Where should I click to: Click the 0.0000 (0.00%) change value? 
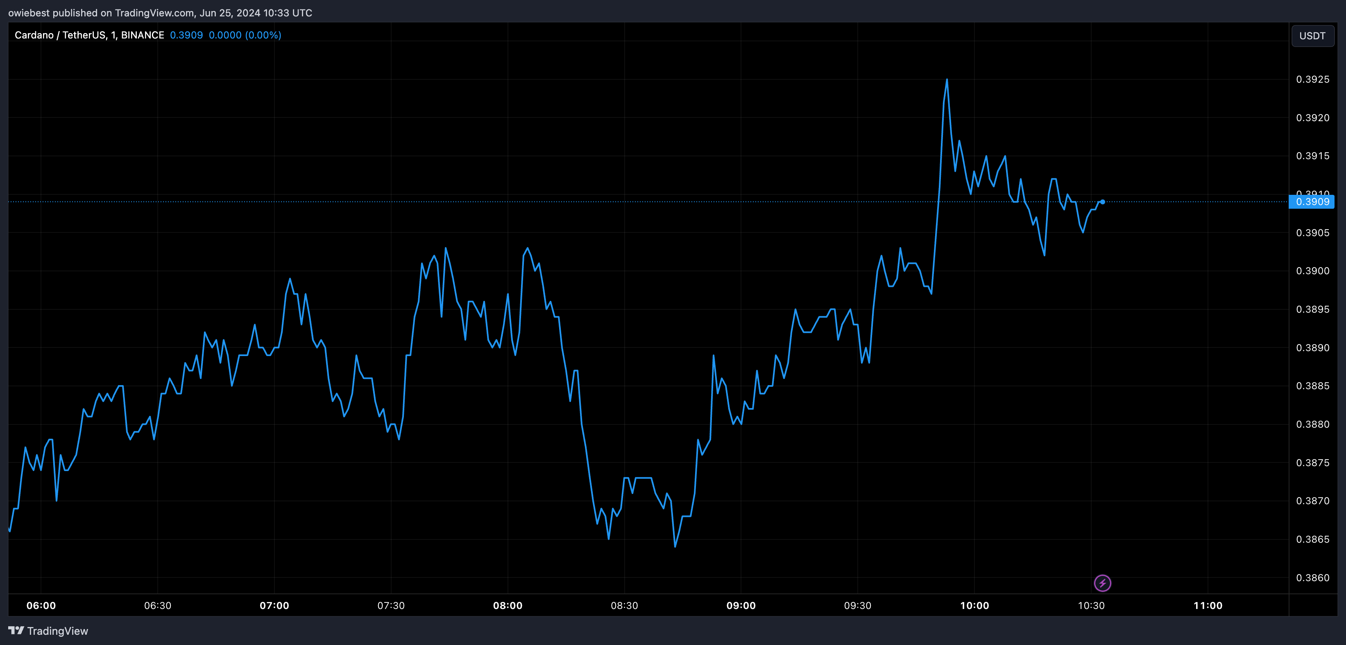click(x=245, y=35)
